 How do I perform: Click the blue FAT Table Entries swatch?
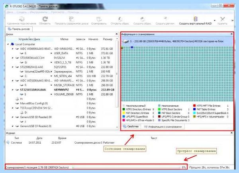(194, 109)
